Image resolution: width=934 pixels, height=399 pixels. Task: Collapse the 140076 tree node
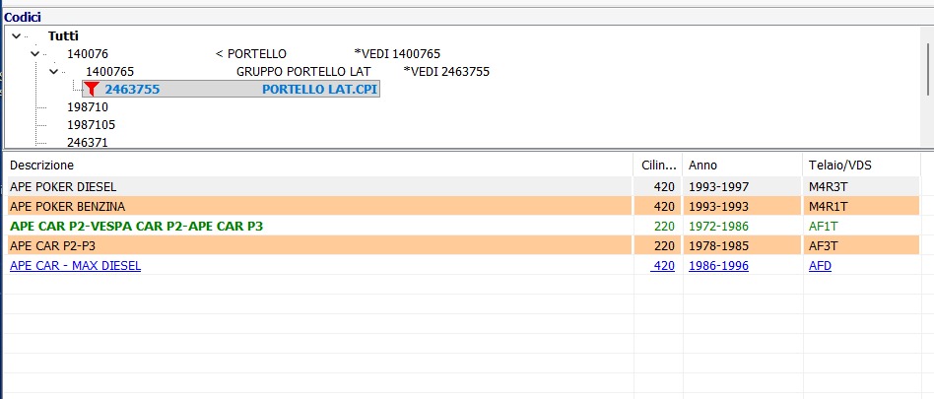click(x=35, y=54)
